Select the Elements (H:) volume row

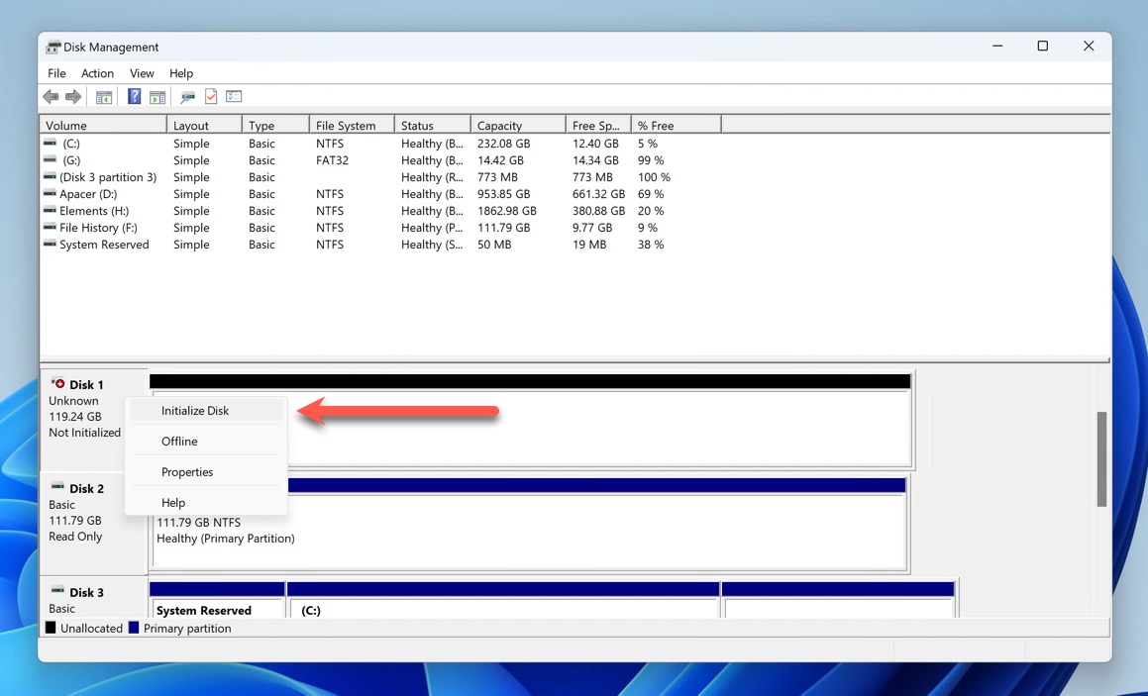click(x=93, y=211)
